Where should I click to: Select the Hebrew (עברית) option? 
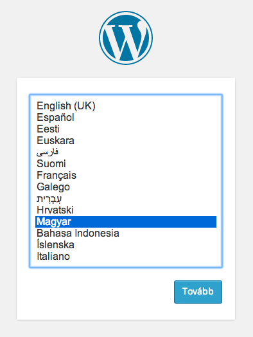click(49, 199)
